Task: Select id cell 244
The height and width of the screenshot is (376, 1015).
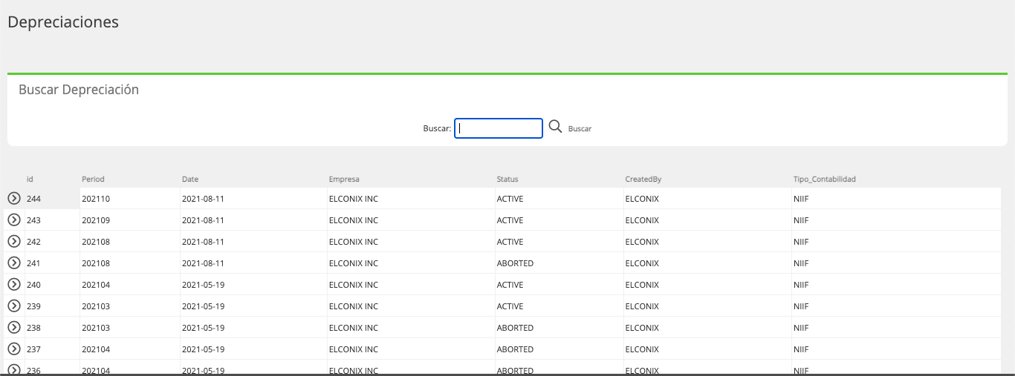Action: coord(33,199)
